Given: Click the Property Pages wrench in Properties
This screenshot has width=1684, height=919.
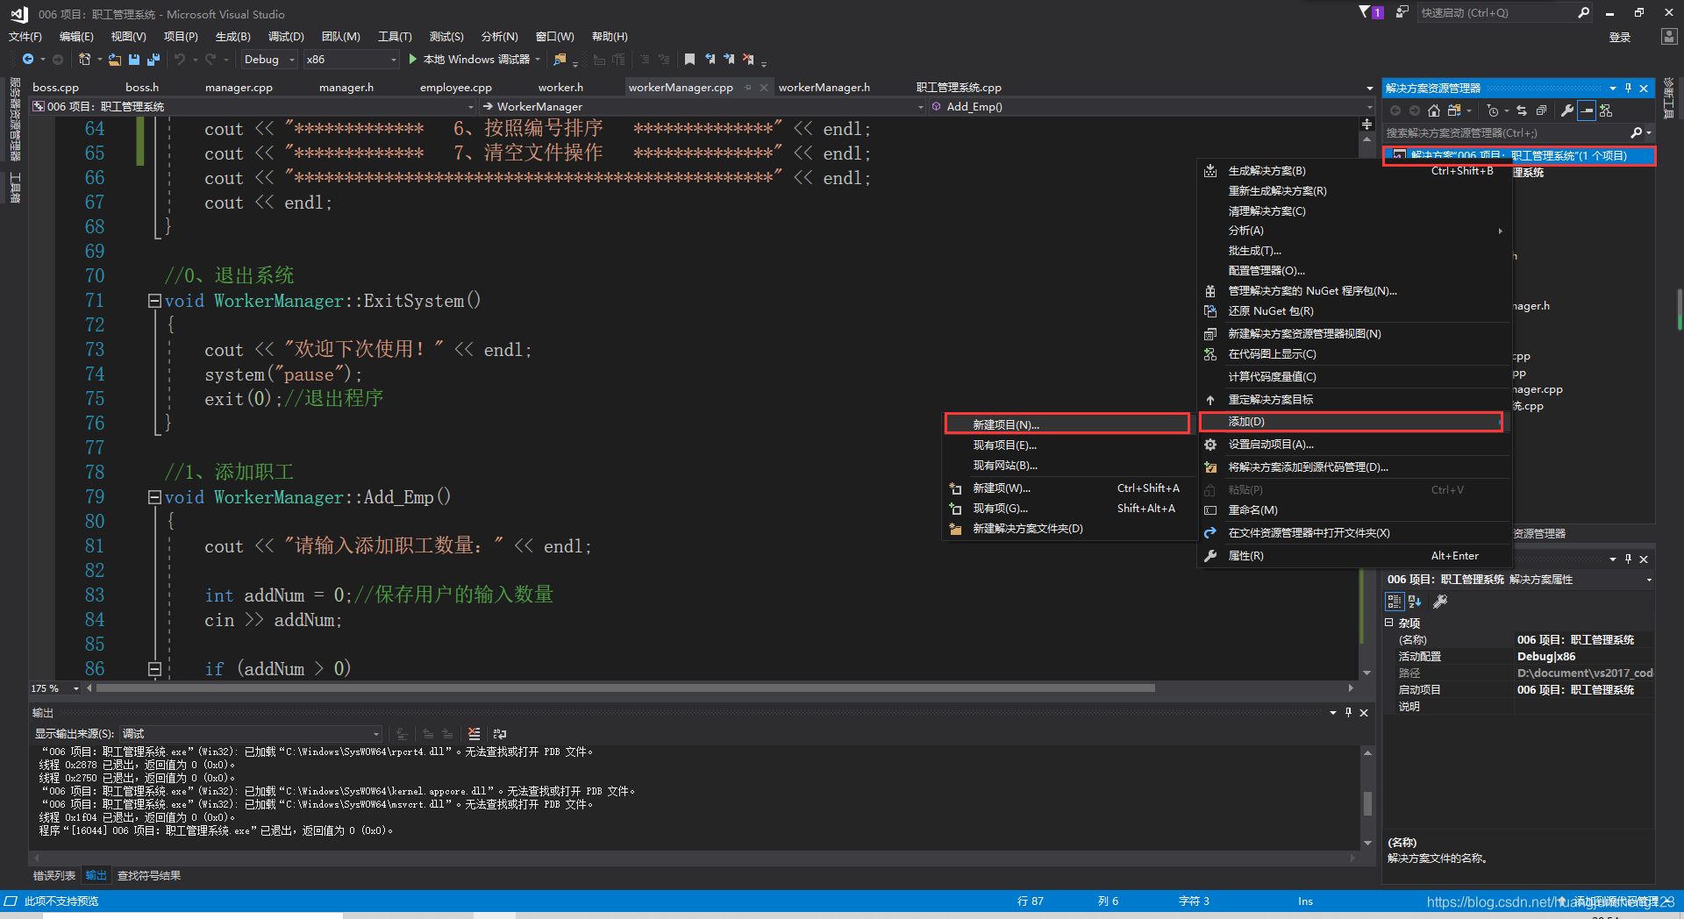Looking at the screenshot, I should 1440,602.
